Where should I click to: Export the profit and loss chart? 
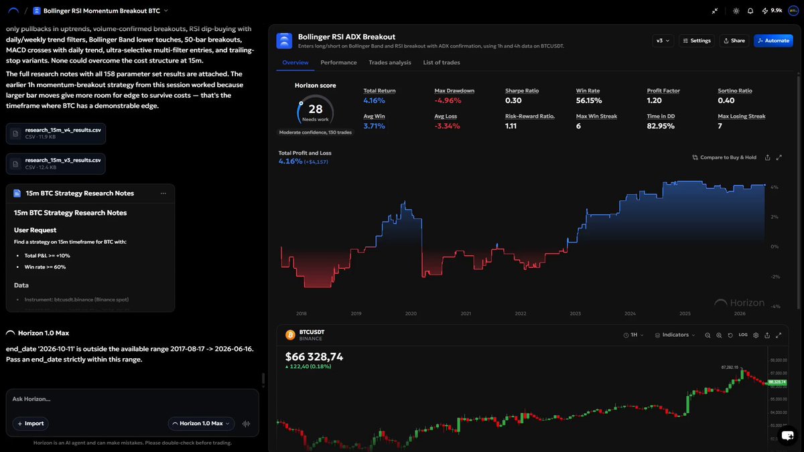(x=767, y=157)
